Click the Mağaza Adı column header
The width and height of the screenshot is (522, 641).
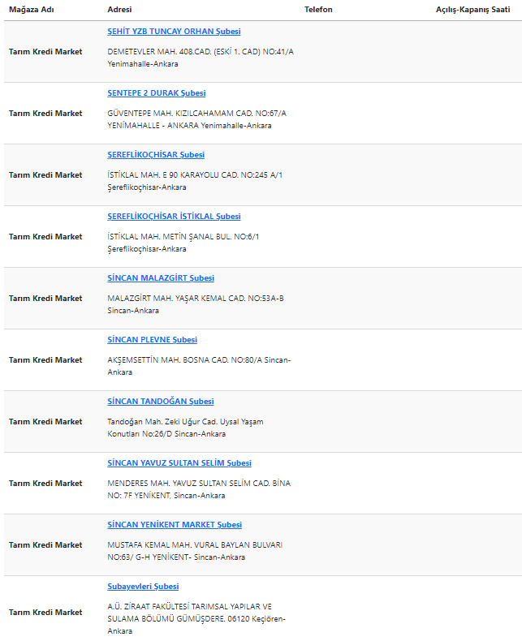click(x=32, y=10)
